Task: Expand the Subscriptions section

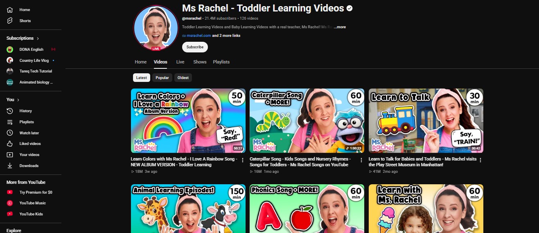Action: [23, 38]
